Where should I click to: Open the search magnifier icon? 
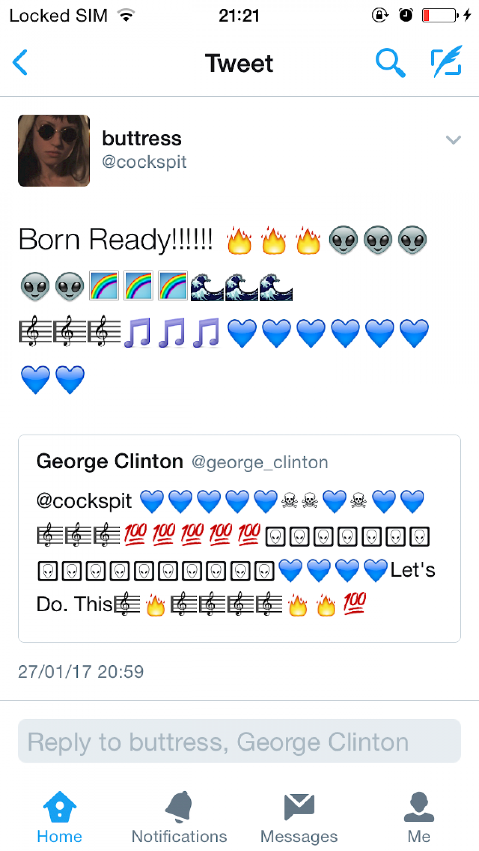coord(390,63)
